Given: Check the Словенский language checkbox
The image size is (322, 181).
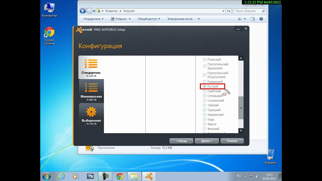Looking at the screenshot, I should click(x=205, y=101).
